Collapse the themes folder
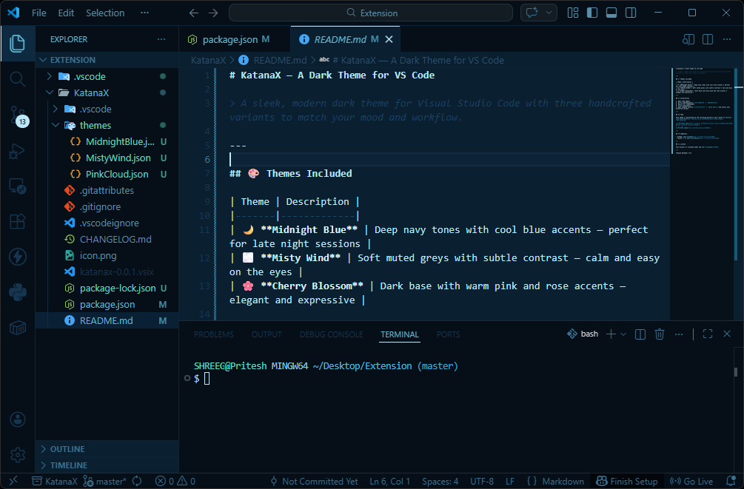The width and height of the screenshot is (744, 489). pos(107,125)
